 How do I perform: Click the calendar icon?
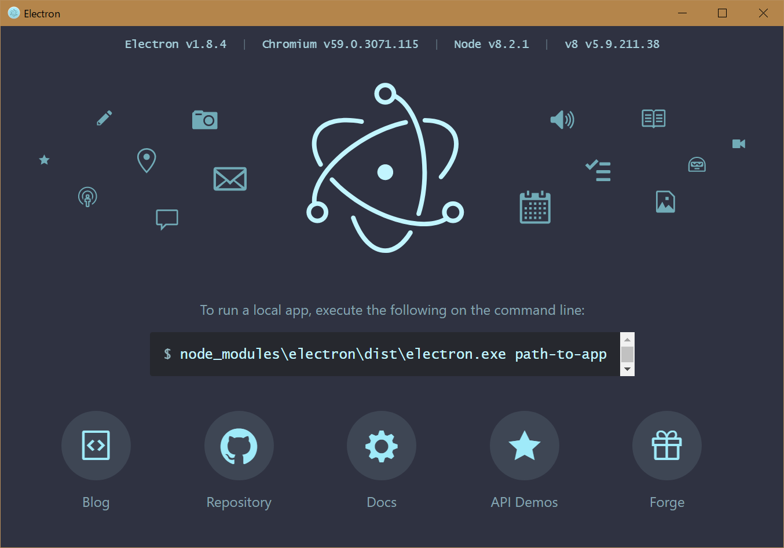tap(534, 207)
